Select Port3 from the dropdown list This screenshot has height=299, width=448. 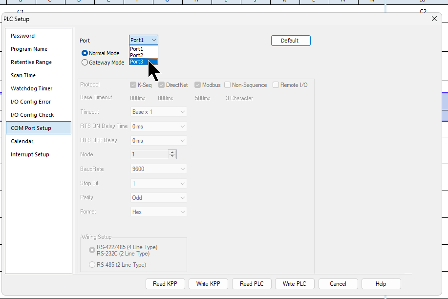coord(144,62)
